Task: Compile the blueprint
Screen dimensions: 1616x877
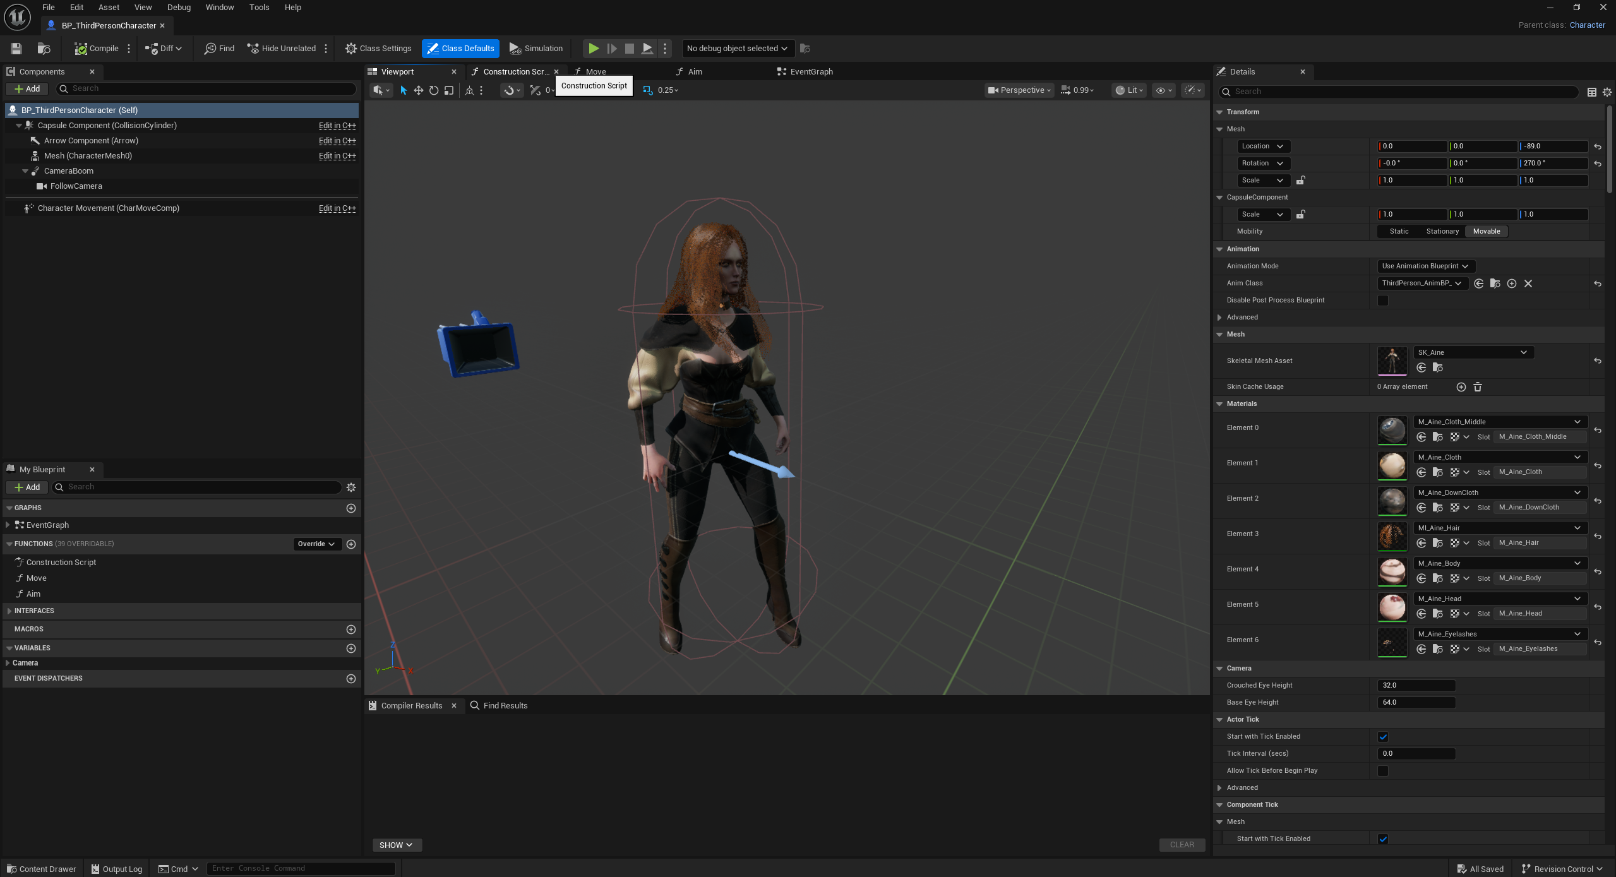Action: pyautogui.click(x=97, y=49)
